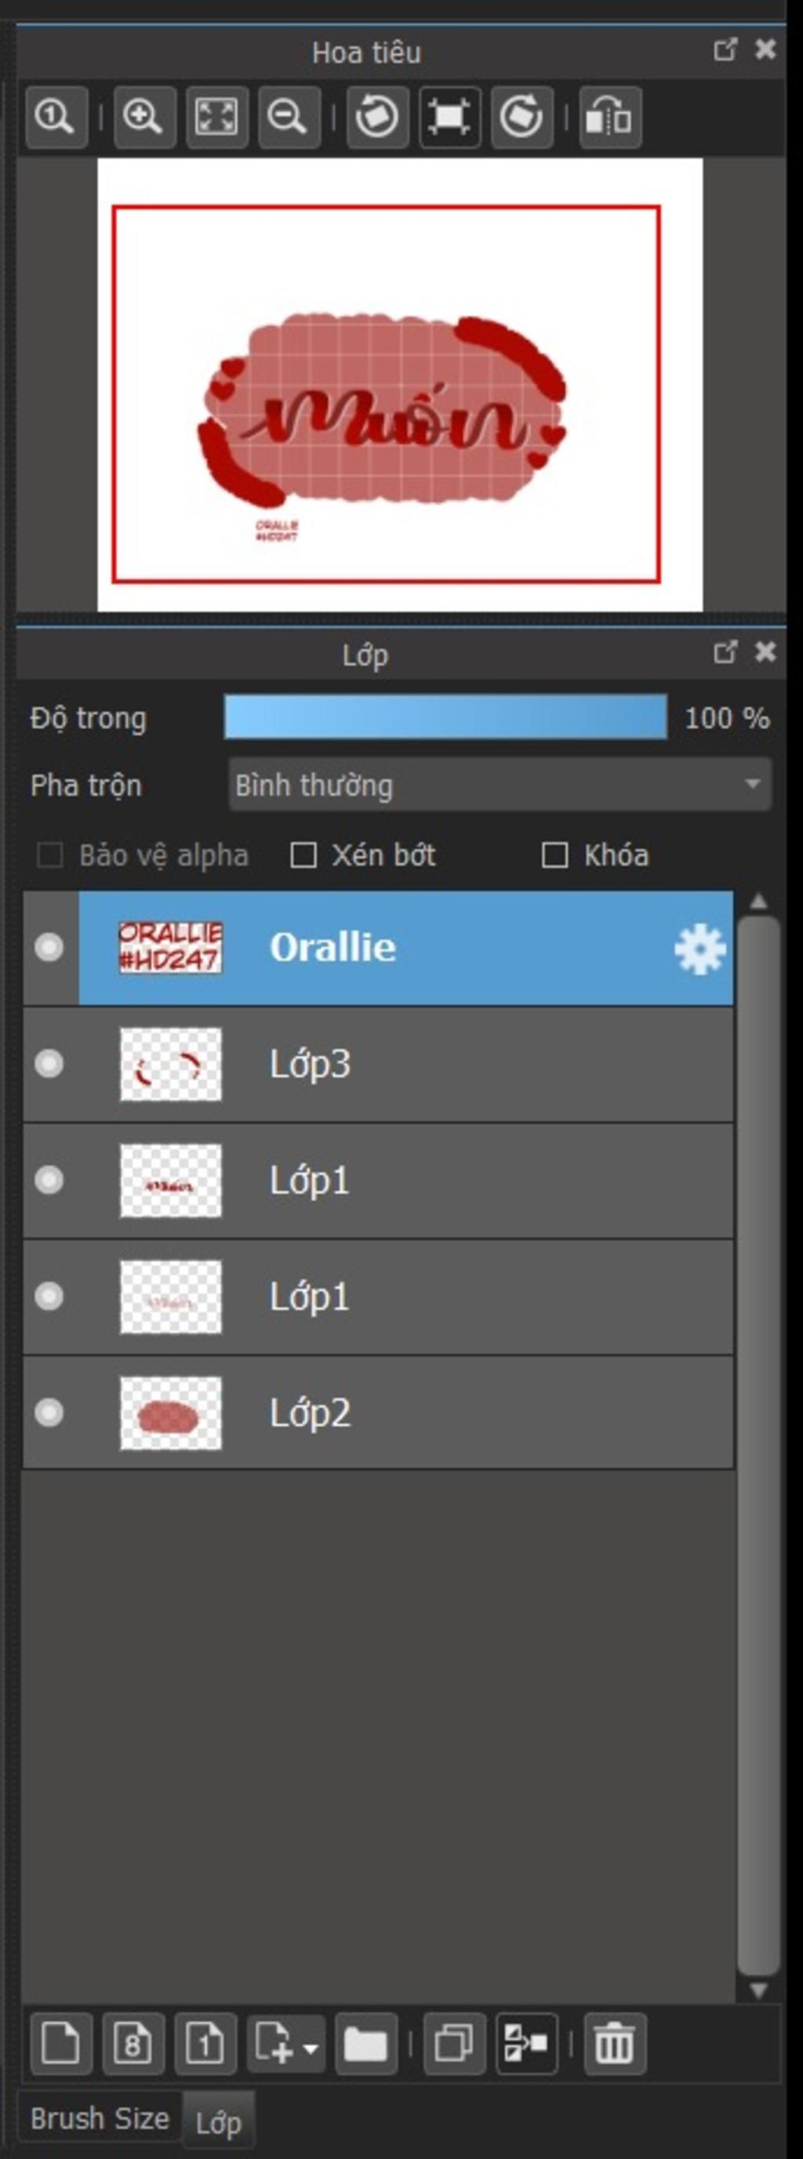803x2159 pixels.
Task: Rotate canvas left in navigator
Action: click(377, 117)
